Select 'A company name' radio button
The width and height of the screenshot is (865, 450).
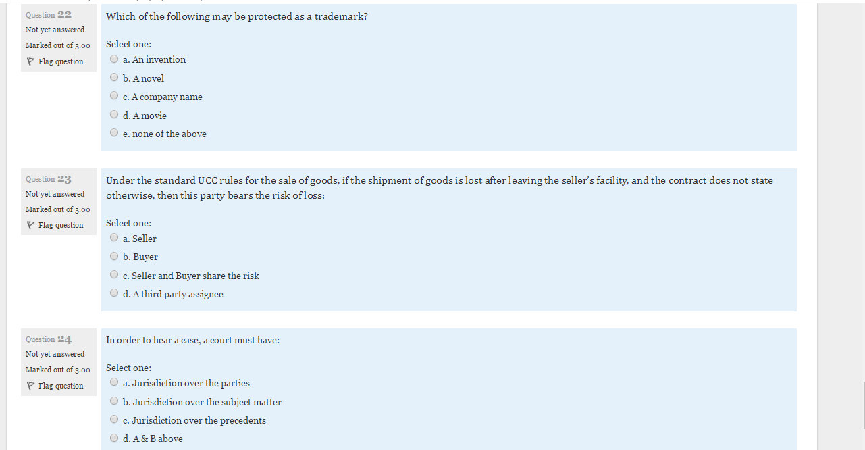(114, 97)
